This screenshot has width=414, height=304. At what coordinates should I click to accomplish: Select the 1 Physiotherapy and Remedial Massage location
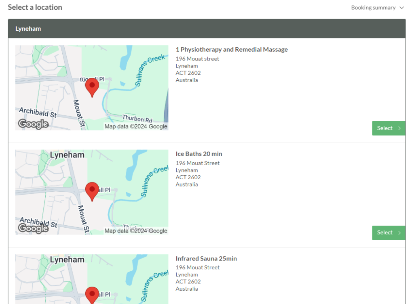[388, 128]
